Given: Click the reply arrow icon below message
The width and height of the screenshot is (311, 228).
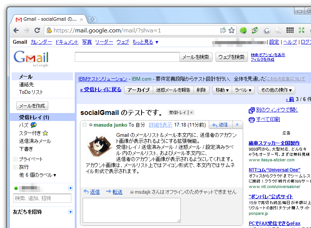Looking at the screenshot, I should point(86,191).
